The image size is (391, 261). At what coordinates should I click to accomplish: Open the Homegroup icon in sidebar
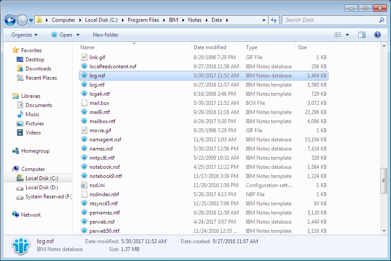click(x=16, y=151)
